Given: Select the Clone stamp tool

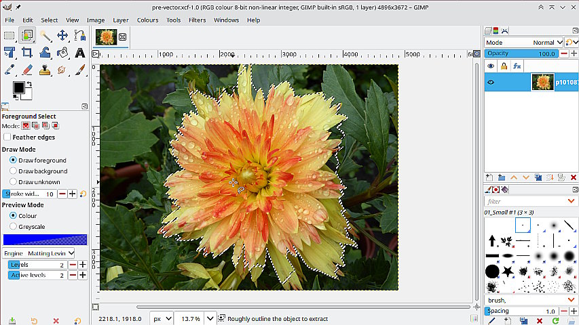Looking at the screenshot, I should 45,70.
